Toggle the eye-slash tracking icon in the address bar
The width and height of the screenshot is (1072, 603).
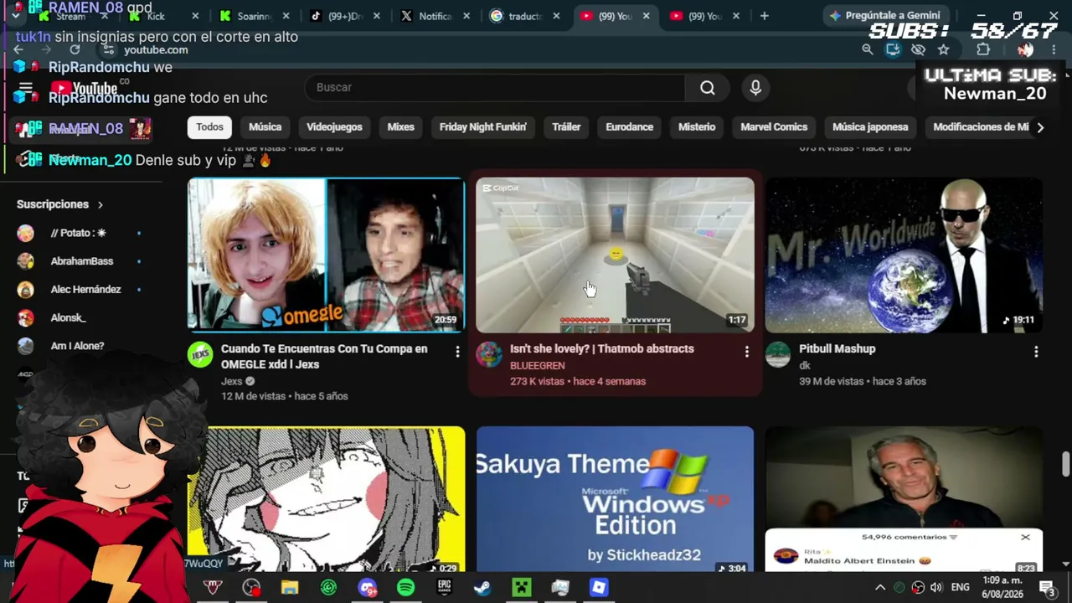pos(918,49)
